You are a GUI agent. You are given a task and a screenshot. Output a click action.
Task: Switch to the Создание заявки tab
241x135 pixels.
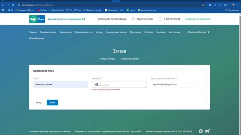tap(130, 58)
